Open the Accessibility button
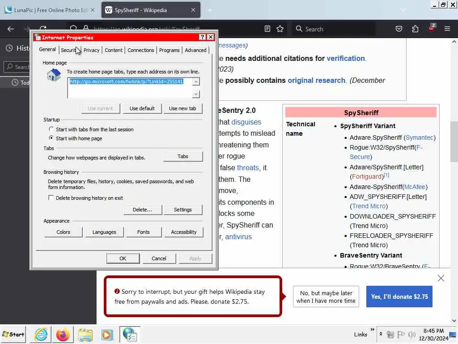The height and width of the screenshot is (344, 458). [x=184, y=232]
